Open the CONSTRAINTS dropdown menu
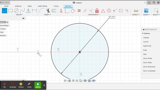Image resolution: width=160 pixels, height=90 pixels. [x=93, y=15]
